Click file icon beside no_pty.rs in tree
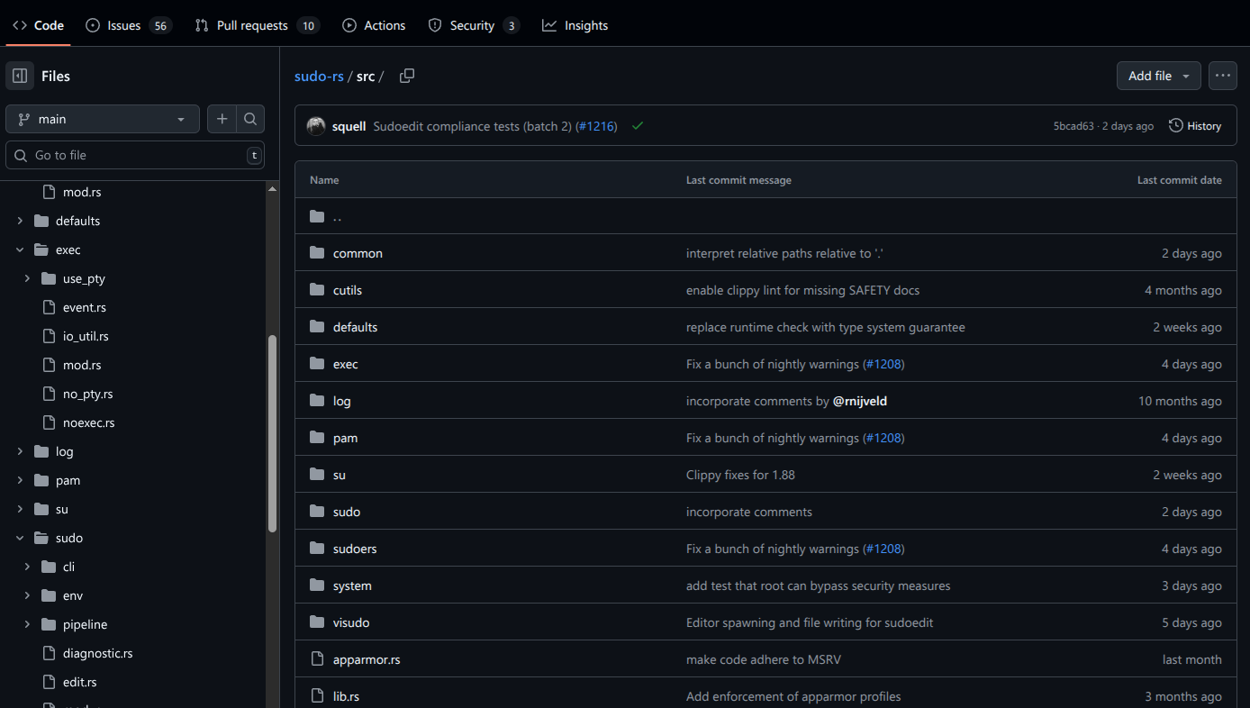 (x=49, y=394)
